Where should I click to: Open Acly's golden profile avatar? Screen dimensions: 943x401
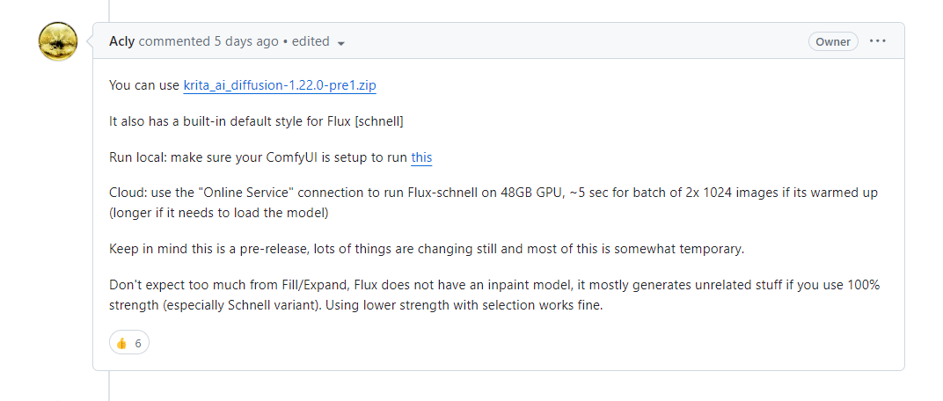tap(58, 41)
